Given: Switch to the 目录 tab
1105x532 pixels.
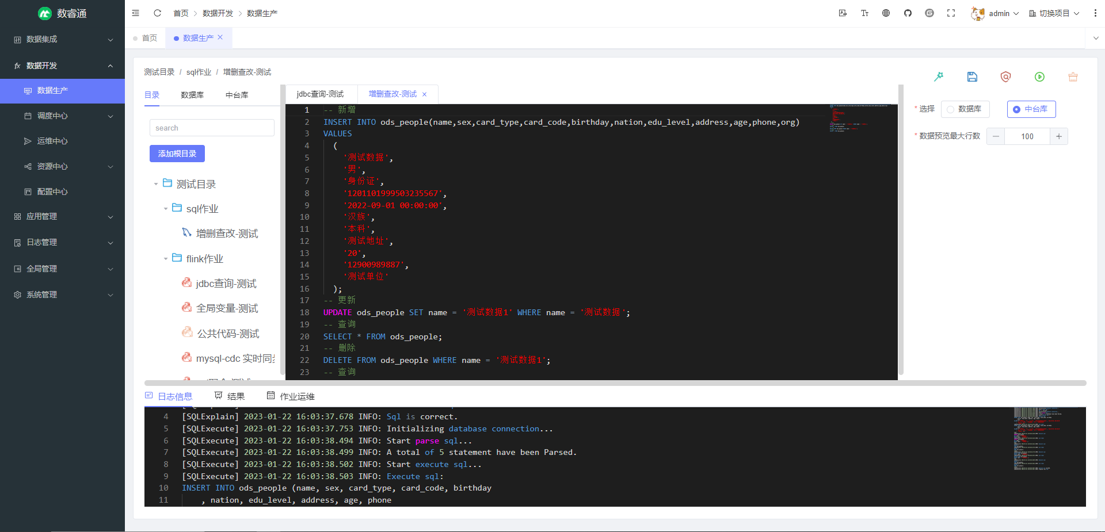Looking at the screenshot, I should (x=152, y=95).
